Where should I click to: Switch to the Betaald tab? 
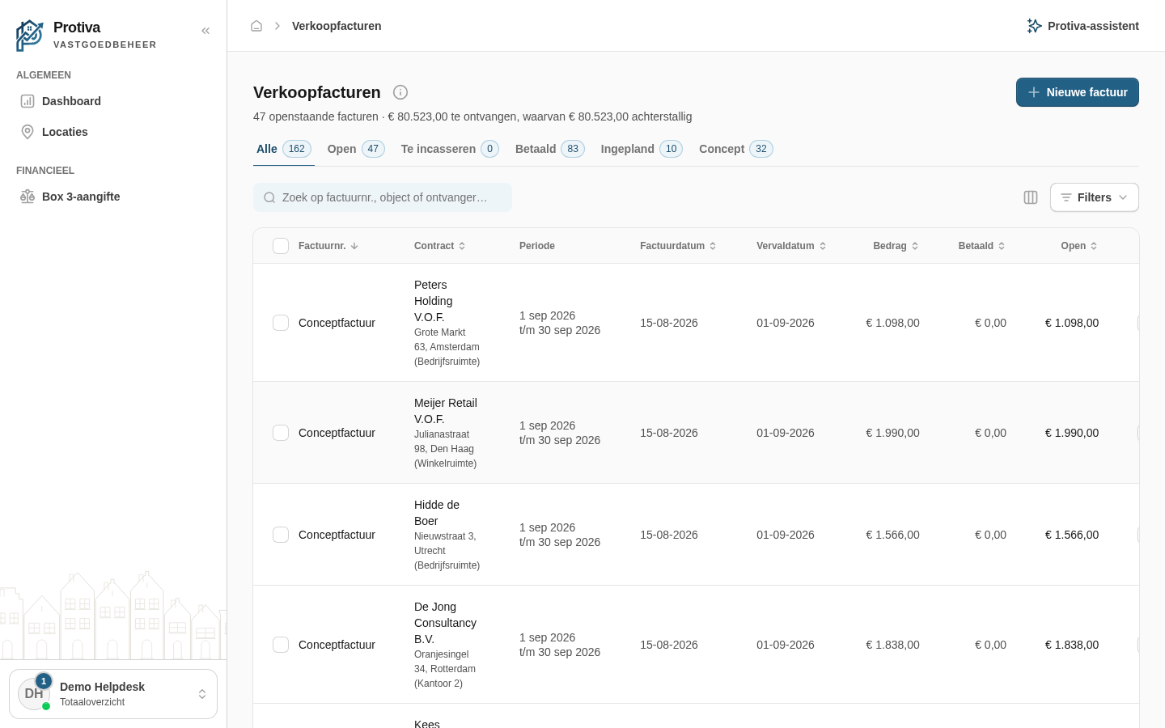click(x=549, y=149)
